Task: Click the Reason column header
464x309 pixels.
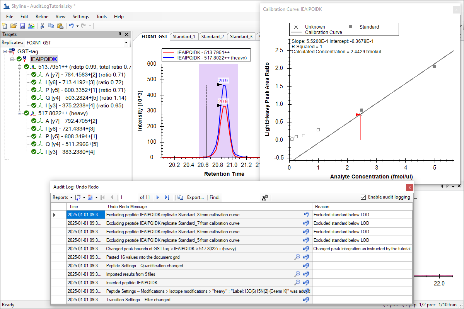Action: [x=362, y=207]
